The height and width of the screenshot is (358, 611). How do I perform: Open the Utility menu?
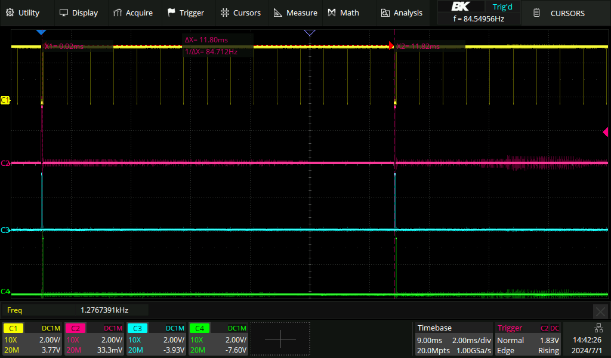coord(23,13)
